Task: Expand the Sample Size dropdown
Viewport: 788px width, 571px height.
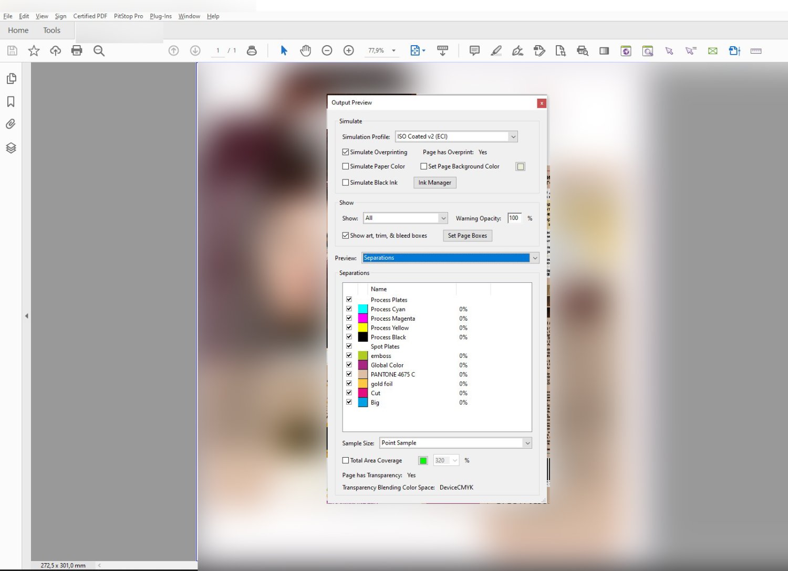Action: pos(527,443)
